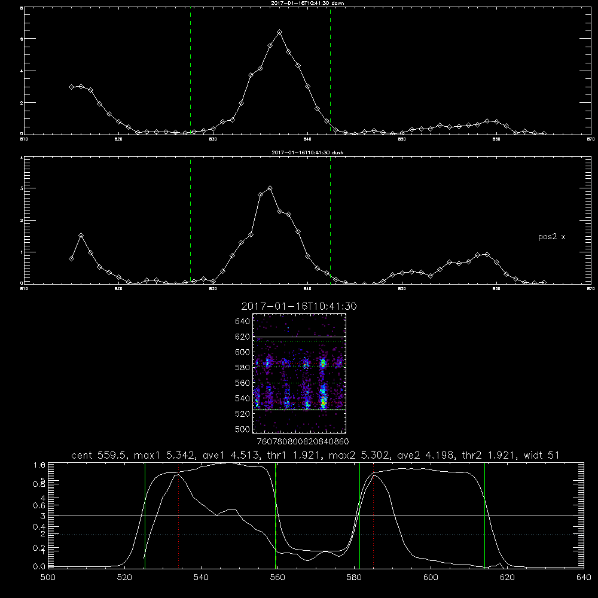Click left green dashed line in dawn plot

(190, 71)
